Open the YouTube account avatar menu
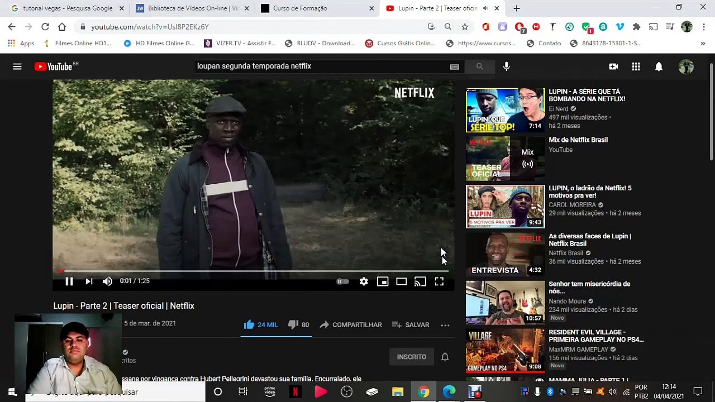 686,66
